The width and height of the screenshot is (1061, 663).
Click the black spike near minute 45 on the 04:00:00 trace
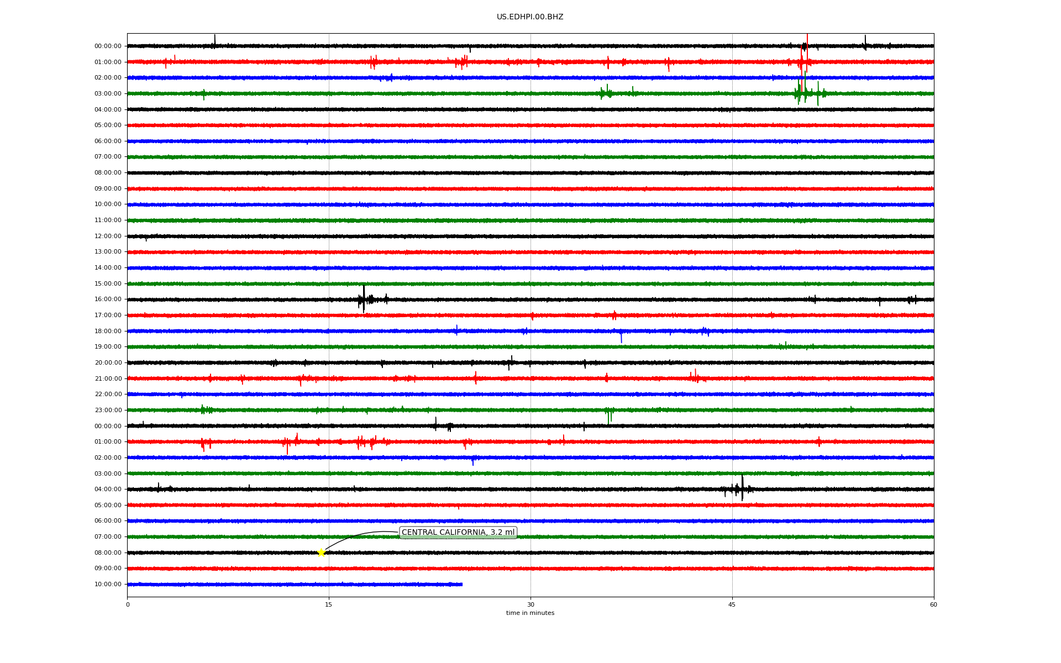tap(742, 488)
